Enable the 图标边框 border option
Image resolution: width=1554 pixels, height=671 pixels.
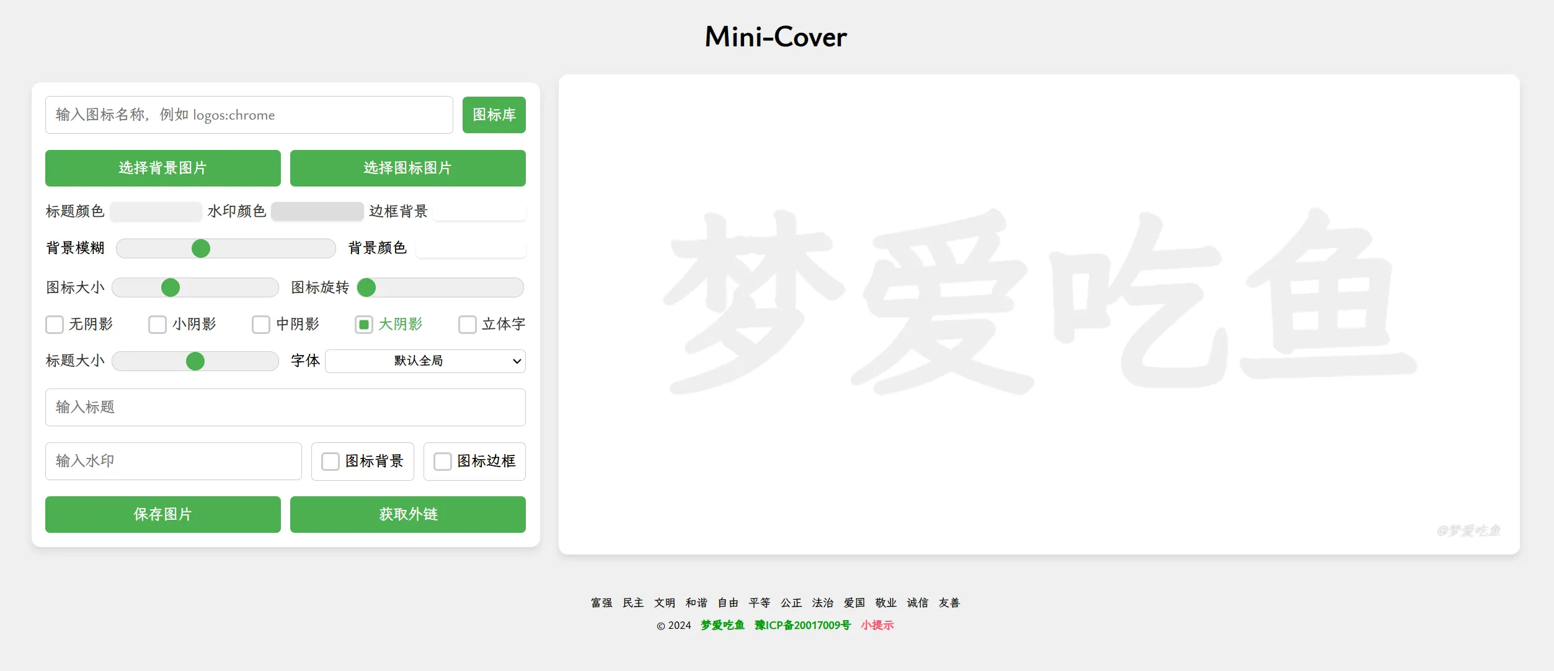[x=442, y=461]
